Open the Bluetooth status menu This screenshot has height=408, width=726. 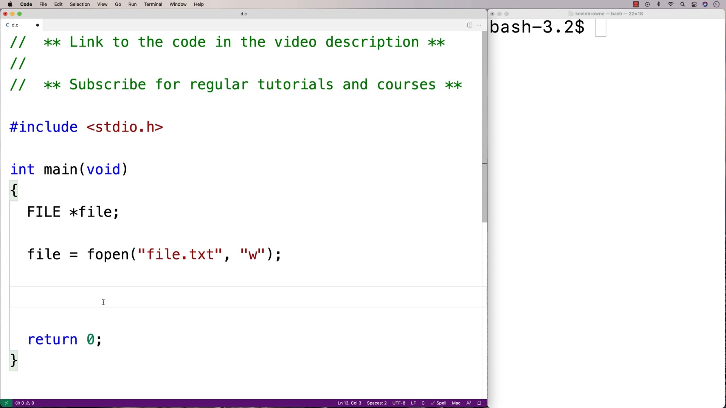(x=659, y=5)
